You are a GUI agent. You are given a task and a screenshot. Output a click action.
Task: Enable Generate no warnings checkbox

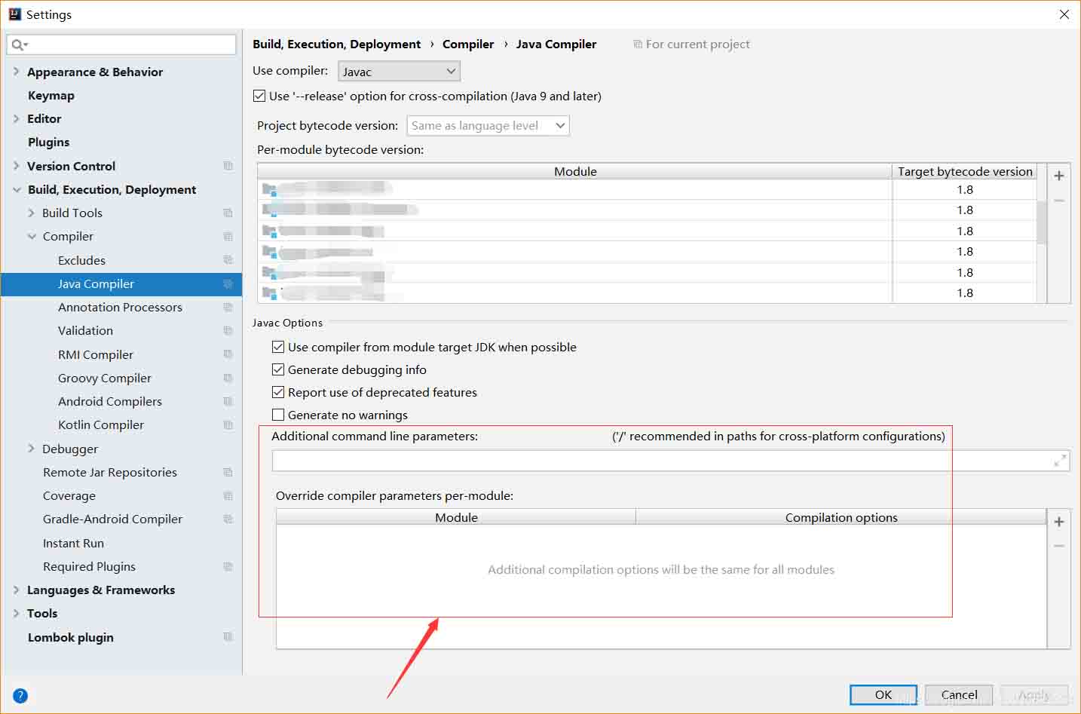(x=278, y=415)
